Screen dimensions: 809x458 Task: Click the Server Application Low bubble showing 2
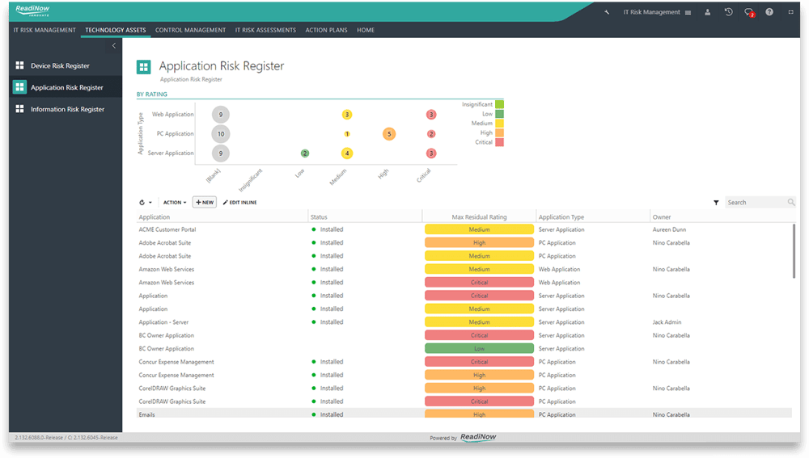coord(305,153)
